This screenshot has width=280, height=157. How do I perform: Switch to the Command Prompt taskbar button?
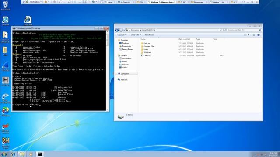point(40,154)
